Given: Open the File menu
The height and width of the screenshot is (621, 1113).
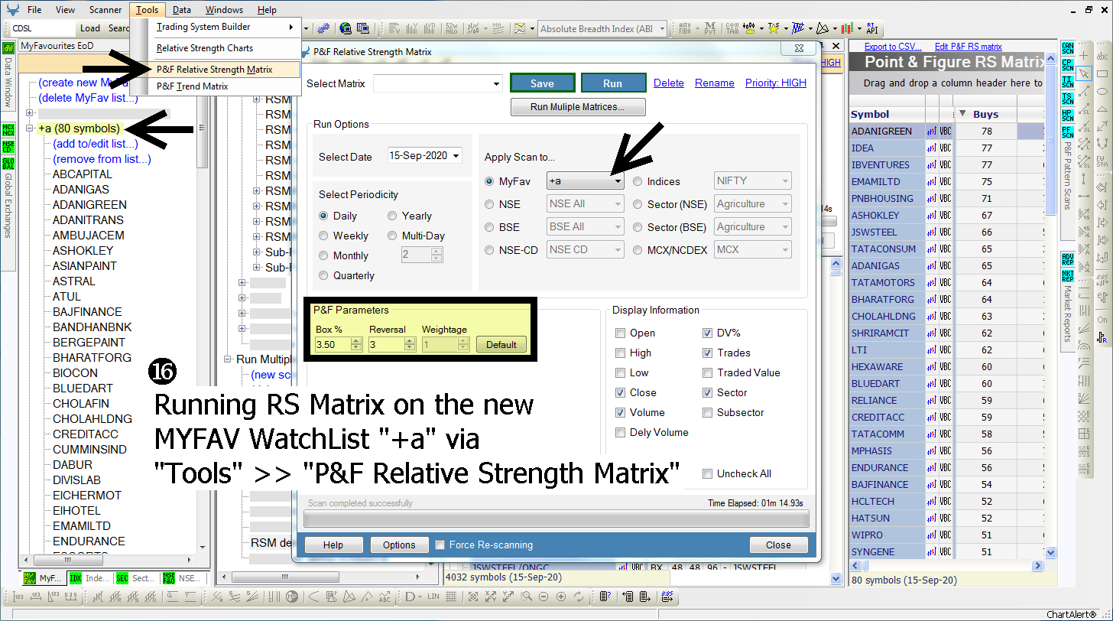Looking at the screenshot, I should tap(34, 10).
